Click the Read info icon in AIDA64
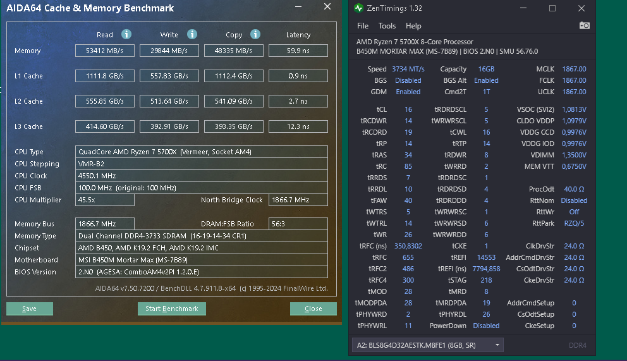This screenshot has width=627, height=361. (126, 34)
